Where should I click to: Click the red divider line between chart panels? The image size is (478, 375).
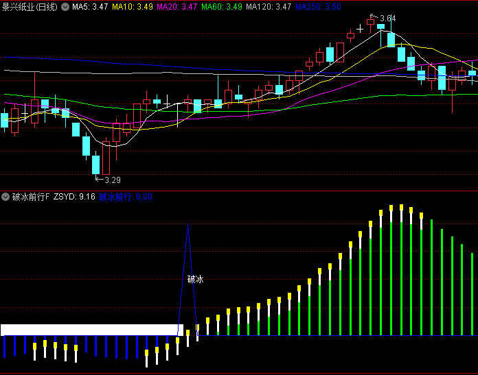239,190
